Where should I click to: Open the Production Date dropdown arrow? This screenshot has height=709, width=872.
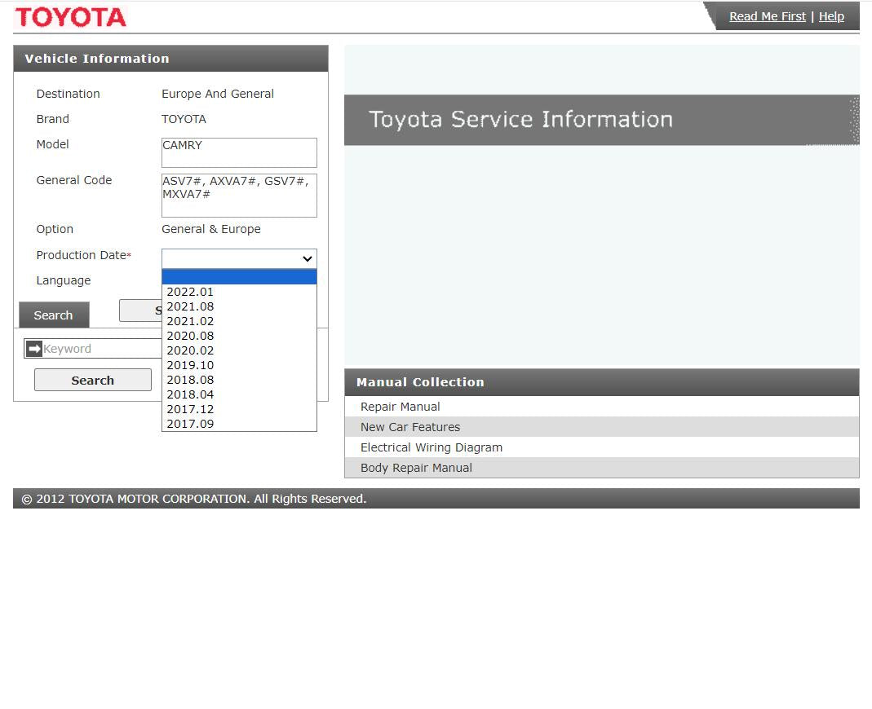tap(307, 258)
